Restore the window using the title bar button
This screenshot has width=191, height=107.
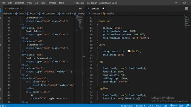184,3
